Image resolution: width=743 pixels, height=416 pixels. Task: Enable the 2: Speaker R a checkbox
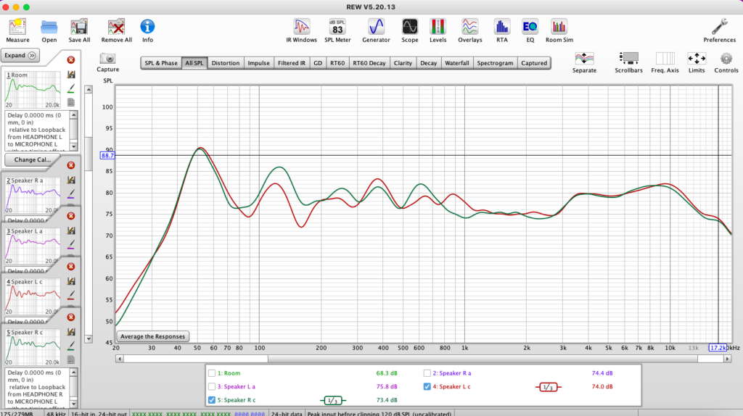coord(427,373)
